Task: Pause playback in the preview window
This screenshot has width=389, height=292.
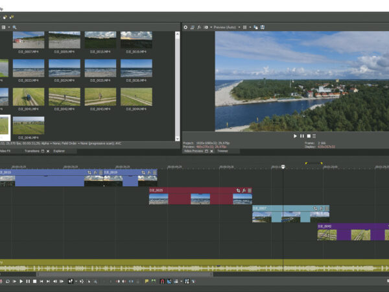Action: (301, 136)
